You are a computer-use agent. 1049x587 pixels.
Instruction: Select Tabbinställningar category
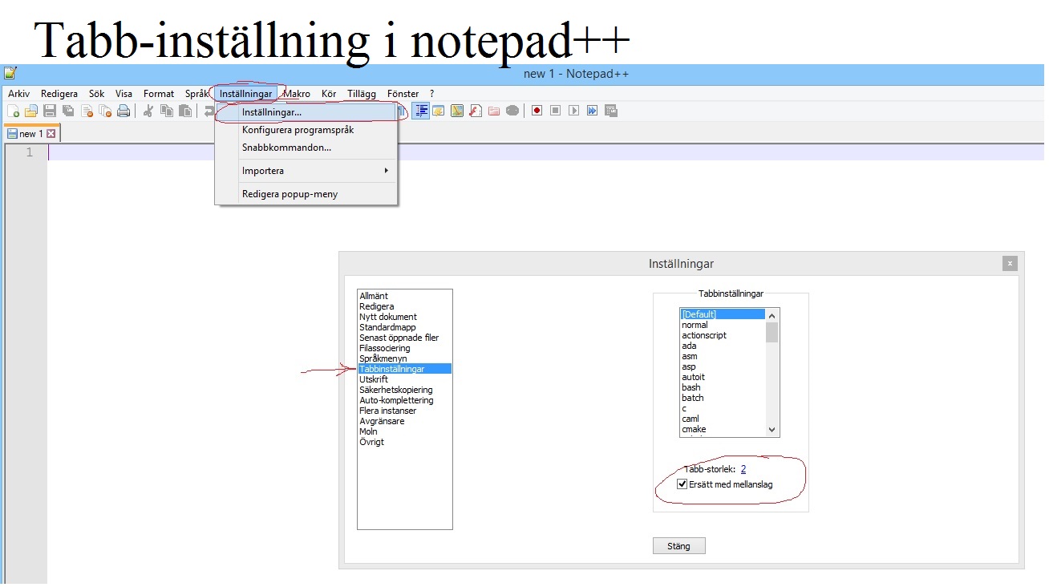tap(405, 369)
